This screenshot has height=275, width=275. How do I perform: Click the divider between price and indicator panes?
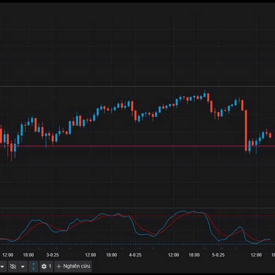point(137,208)
